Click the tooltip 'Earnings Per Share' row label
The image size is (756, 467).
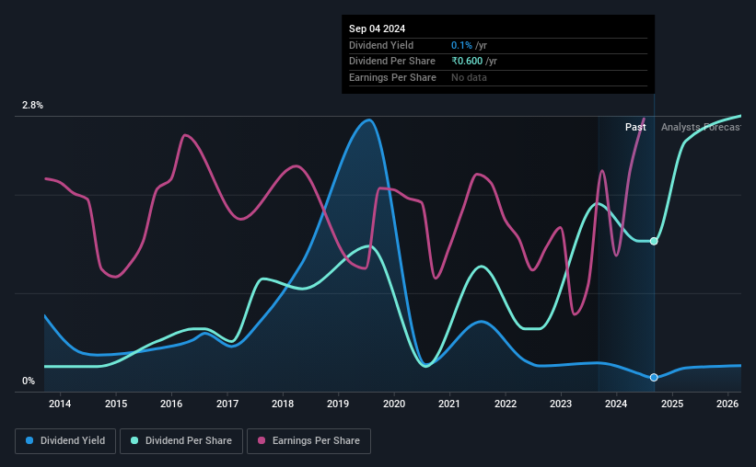click(392, 77)
